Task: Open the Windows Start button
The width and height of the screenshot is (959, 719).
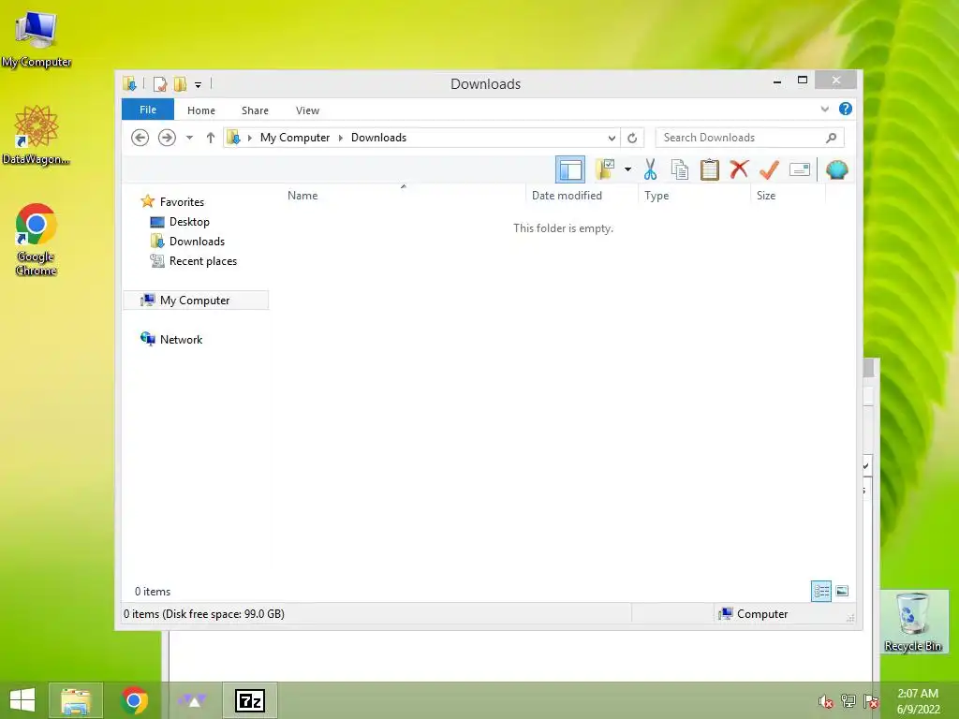Action: pos(22,700)
